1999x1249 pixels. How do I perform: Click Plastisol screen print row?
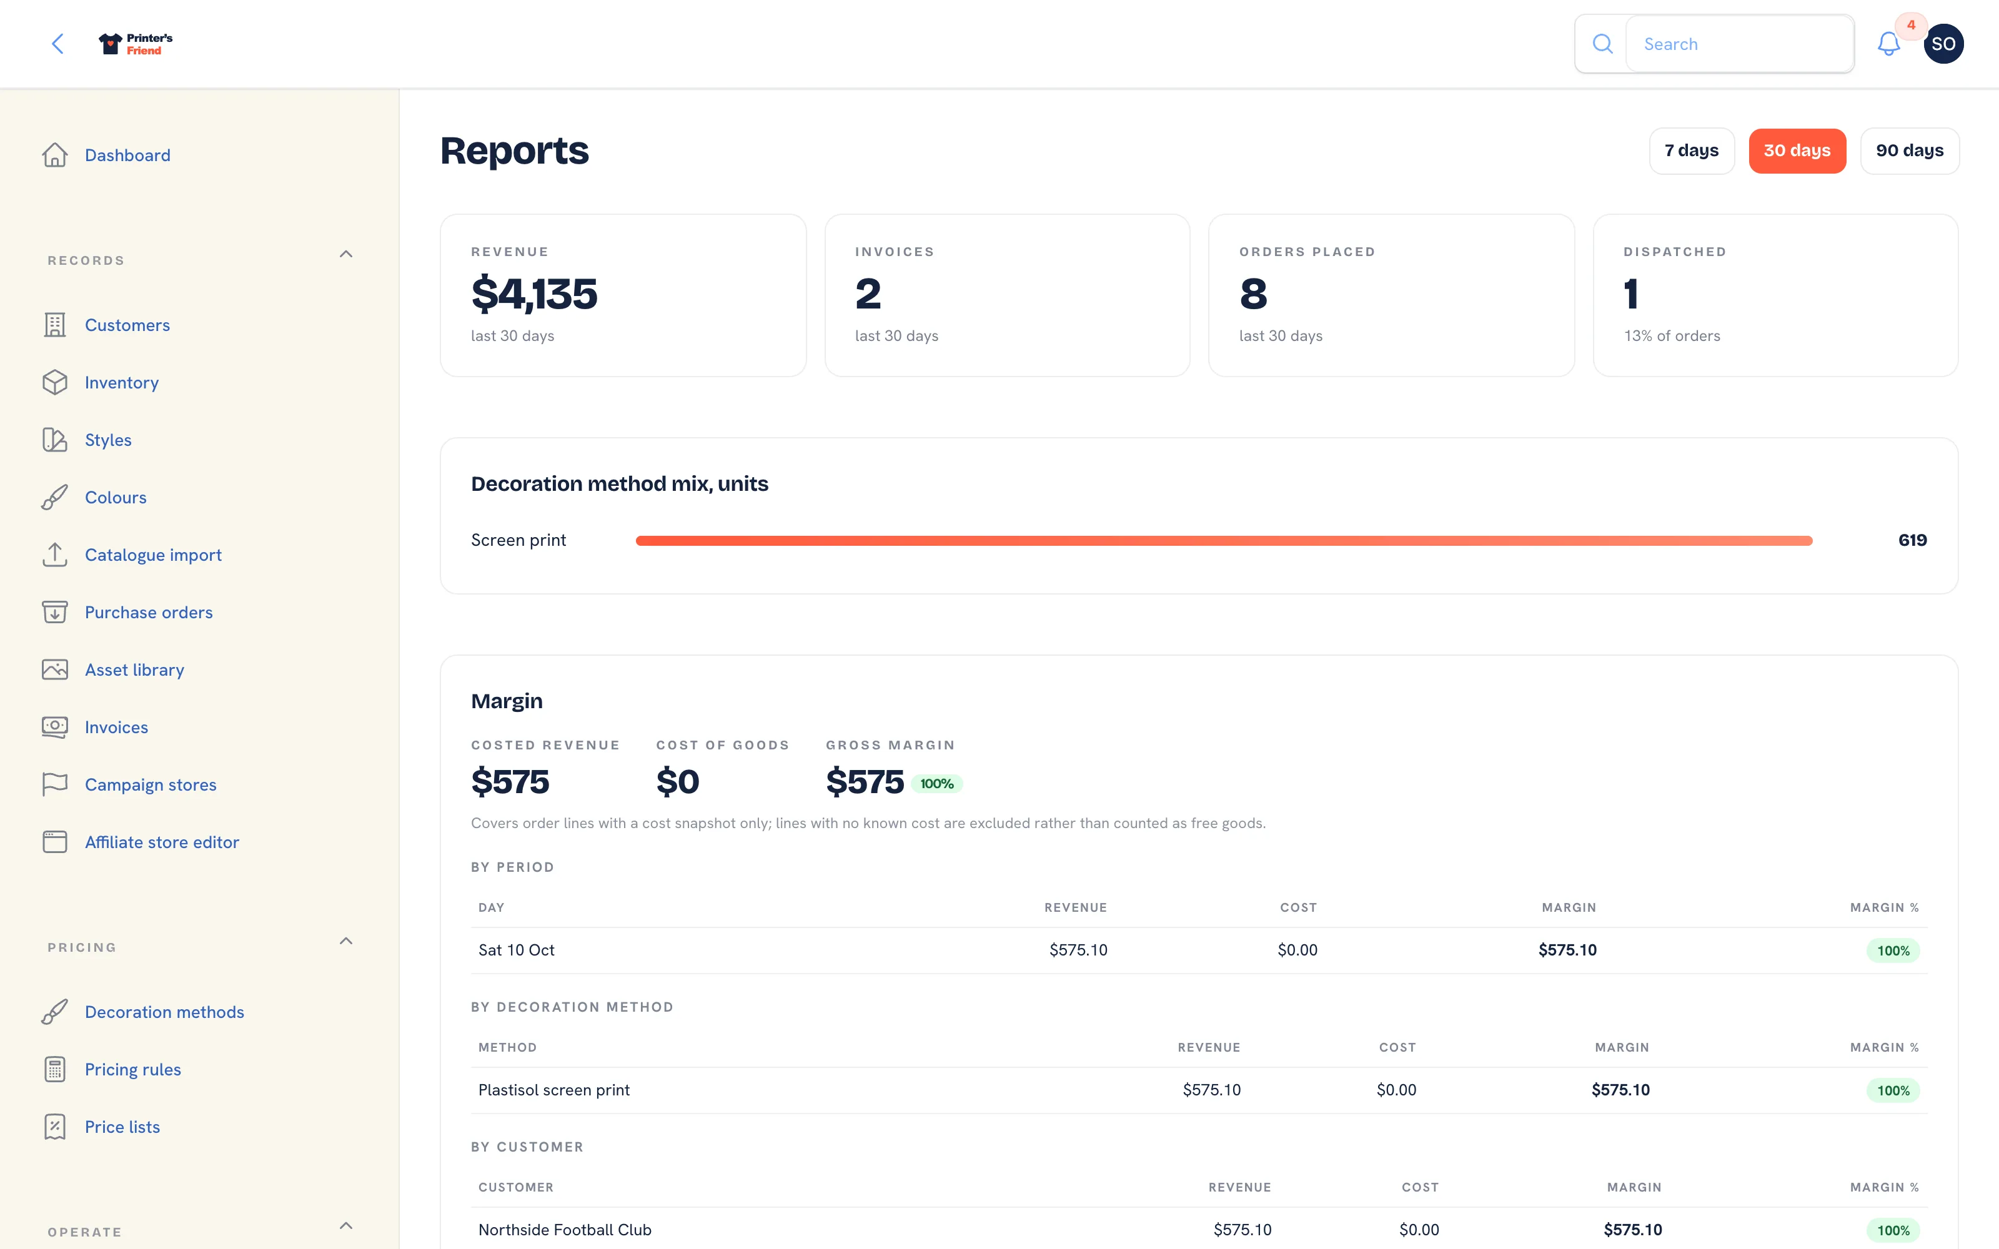tap(1199, 1090)
